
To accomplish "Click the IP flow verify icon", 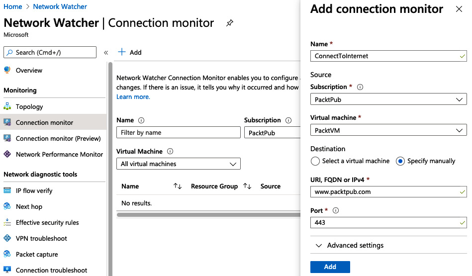I will 7,190.
